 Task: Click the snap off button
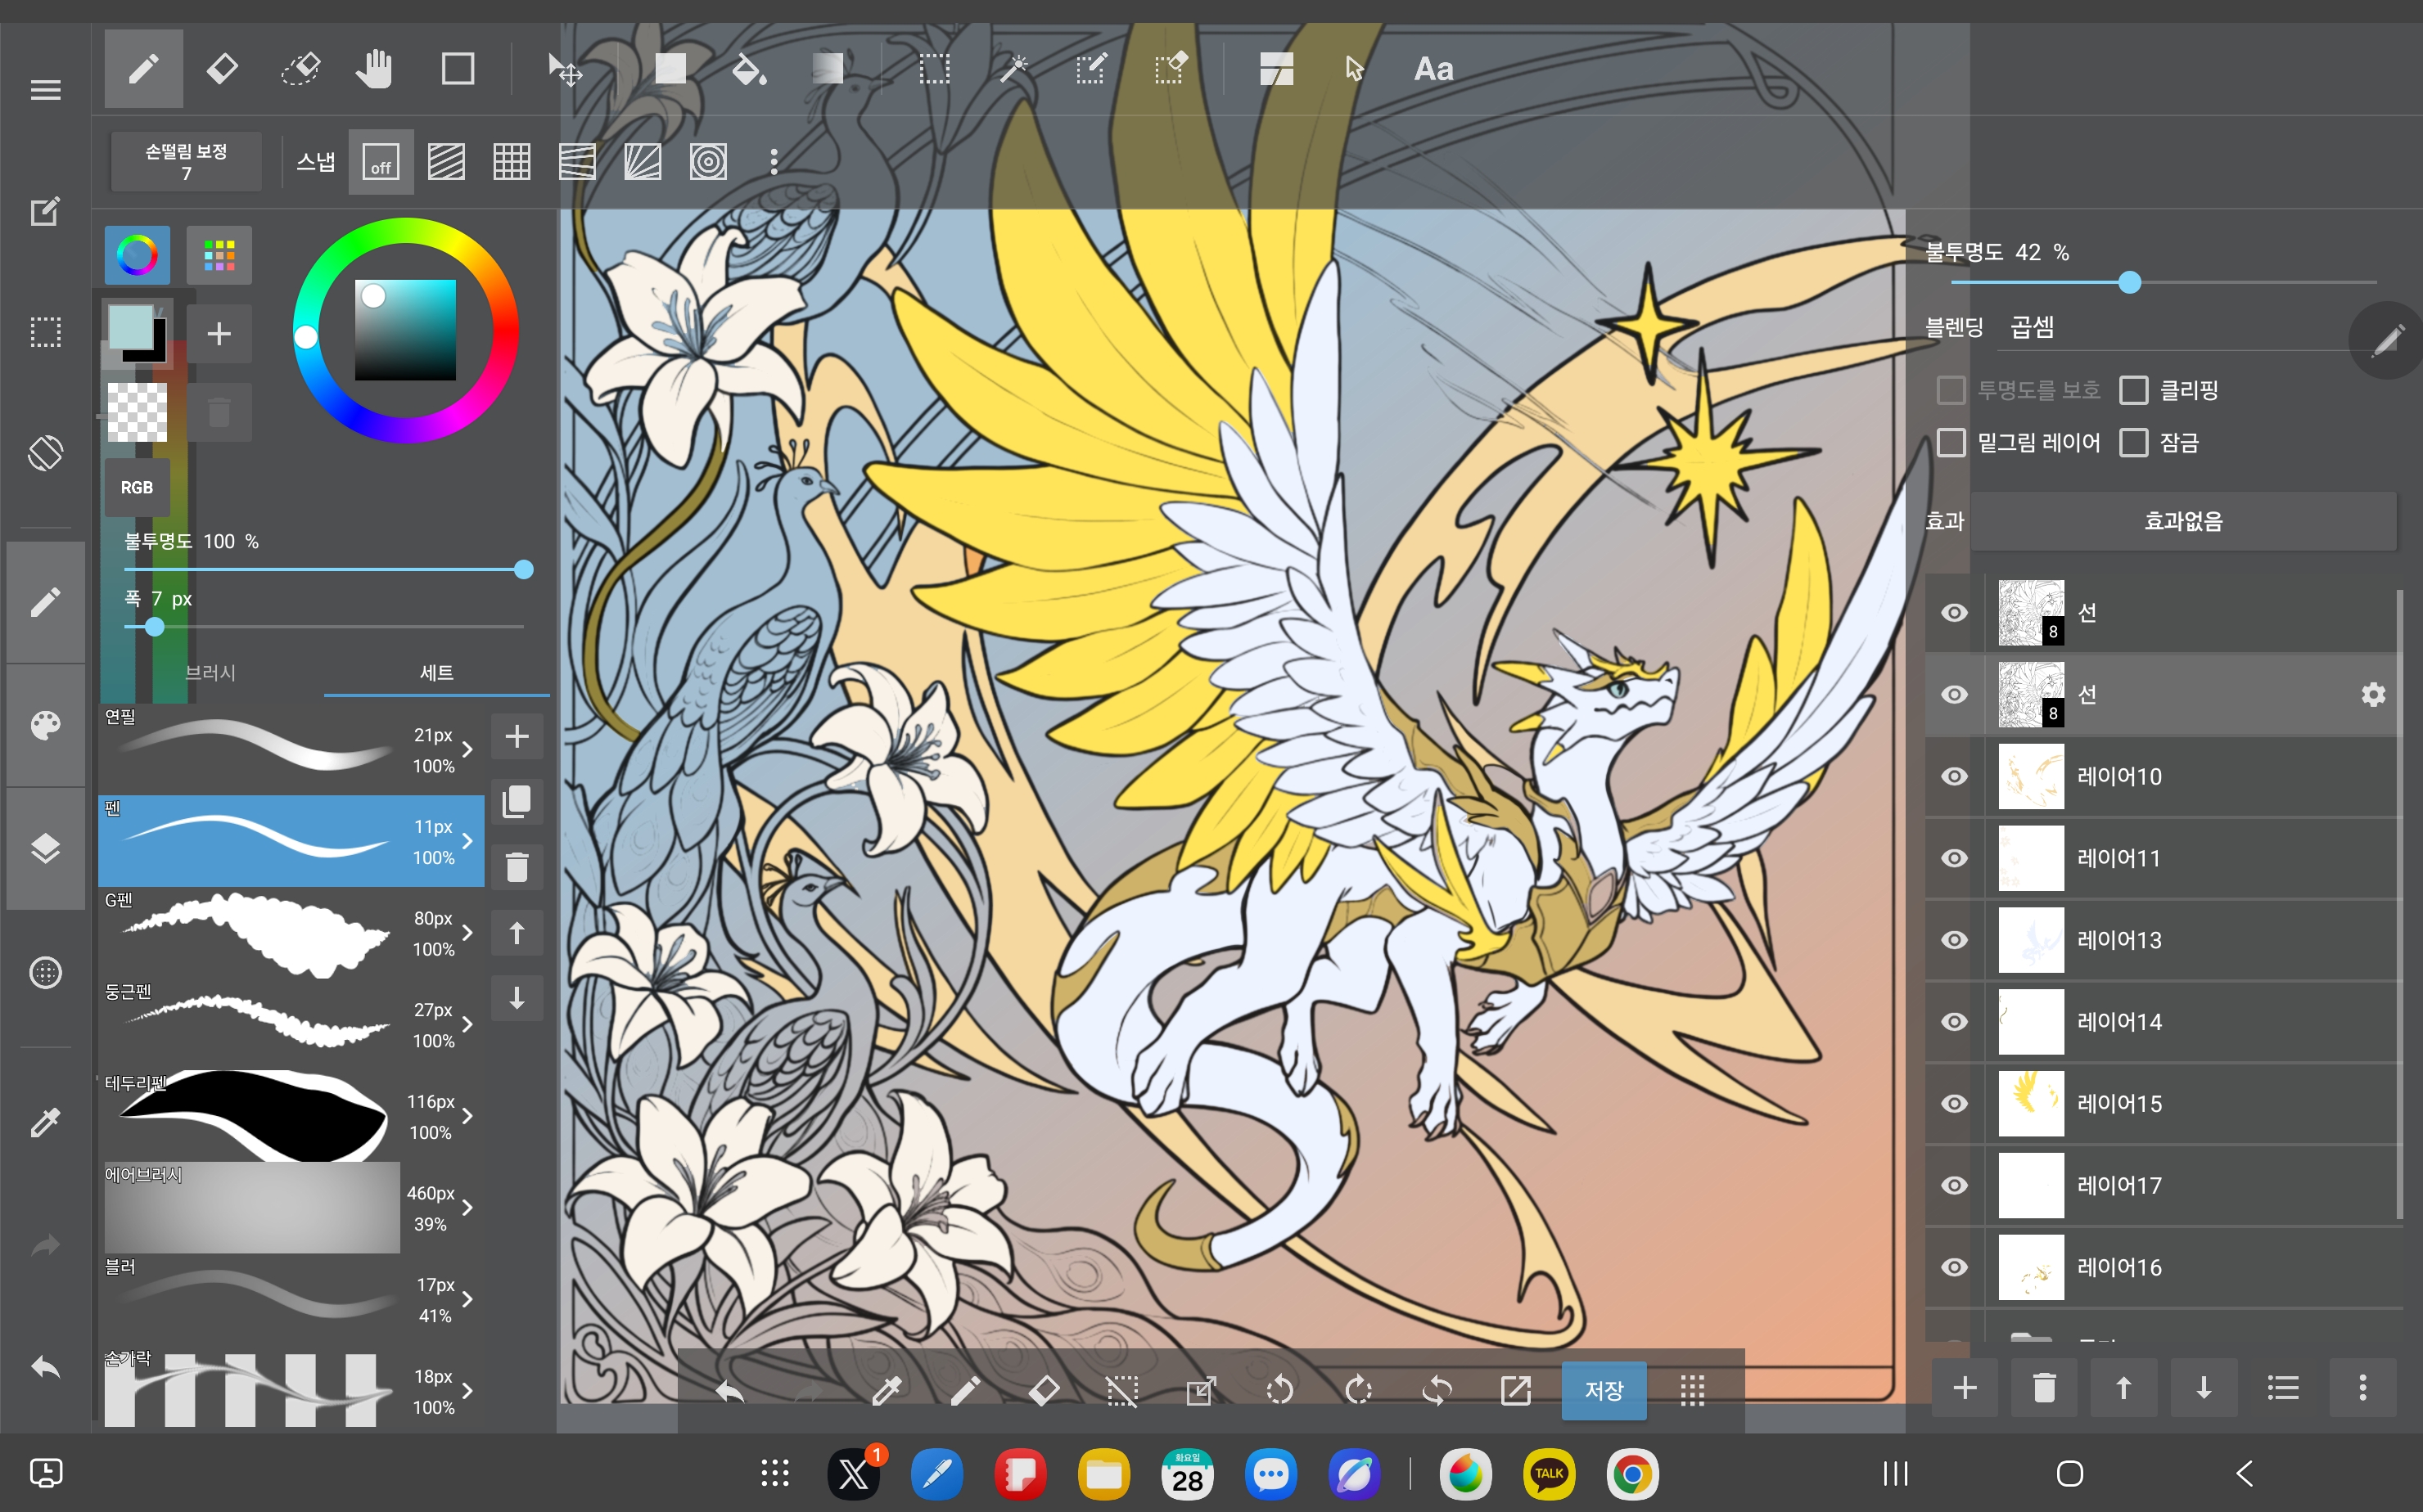click(x=380, y=161)
